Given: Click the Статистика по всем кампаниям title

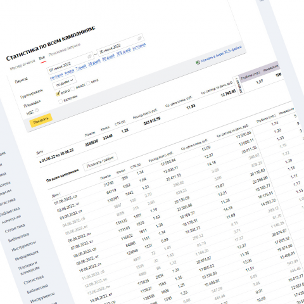Looking at the screenshot, I should tap(51, 44).
